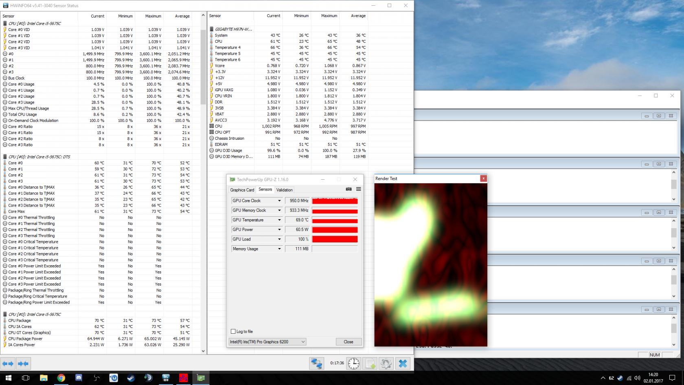This screenshot has height=385, width=684.
Task: Click the Close button in GPU-Z
Action: click(349, 342)
